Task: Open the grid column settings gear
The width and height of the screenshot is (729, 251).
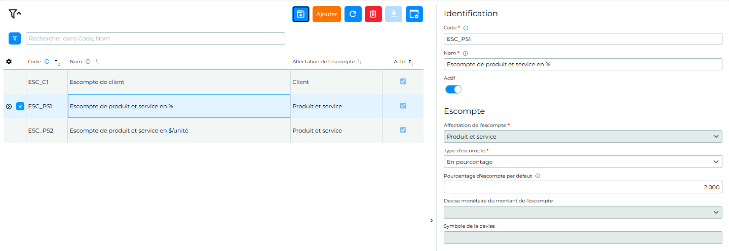Action: pos(9,62)
